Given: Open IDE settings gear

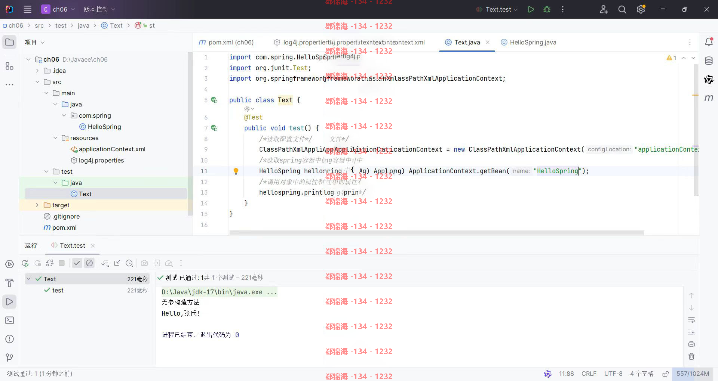Looking at the screenshot, I should [641, 9].
